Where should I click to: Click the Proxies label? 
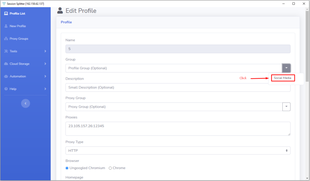[x=71, y=117]
